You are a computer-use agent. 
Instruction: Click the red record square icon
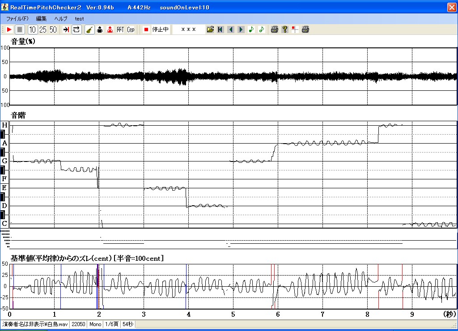pos(146,30)
